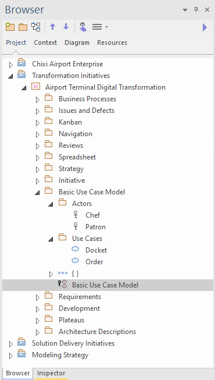
Task: Switch to the Context tab
Action: point(45,42)
